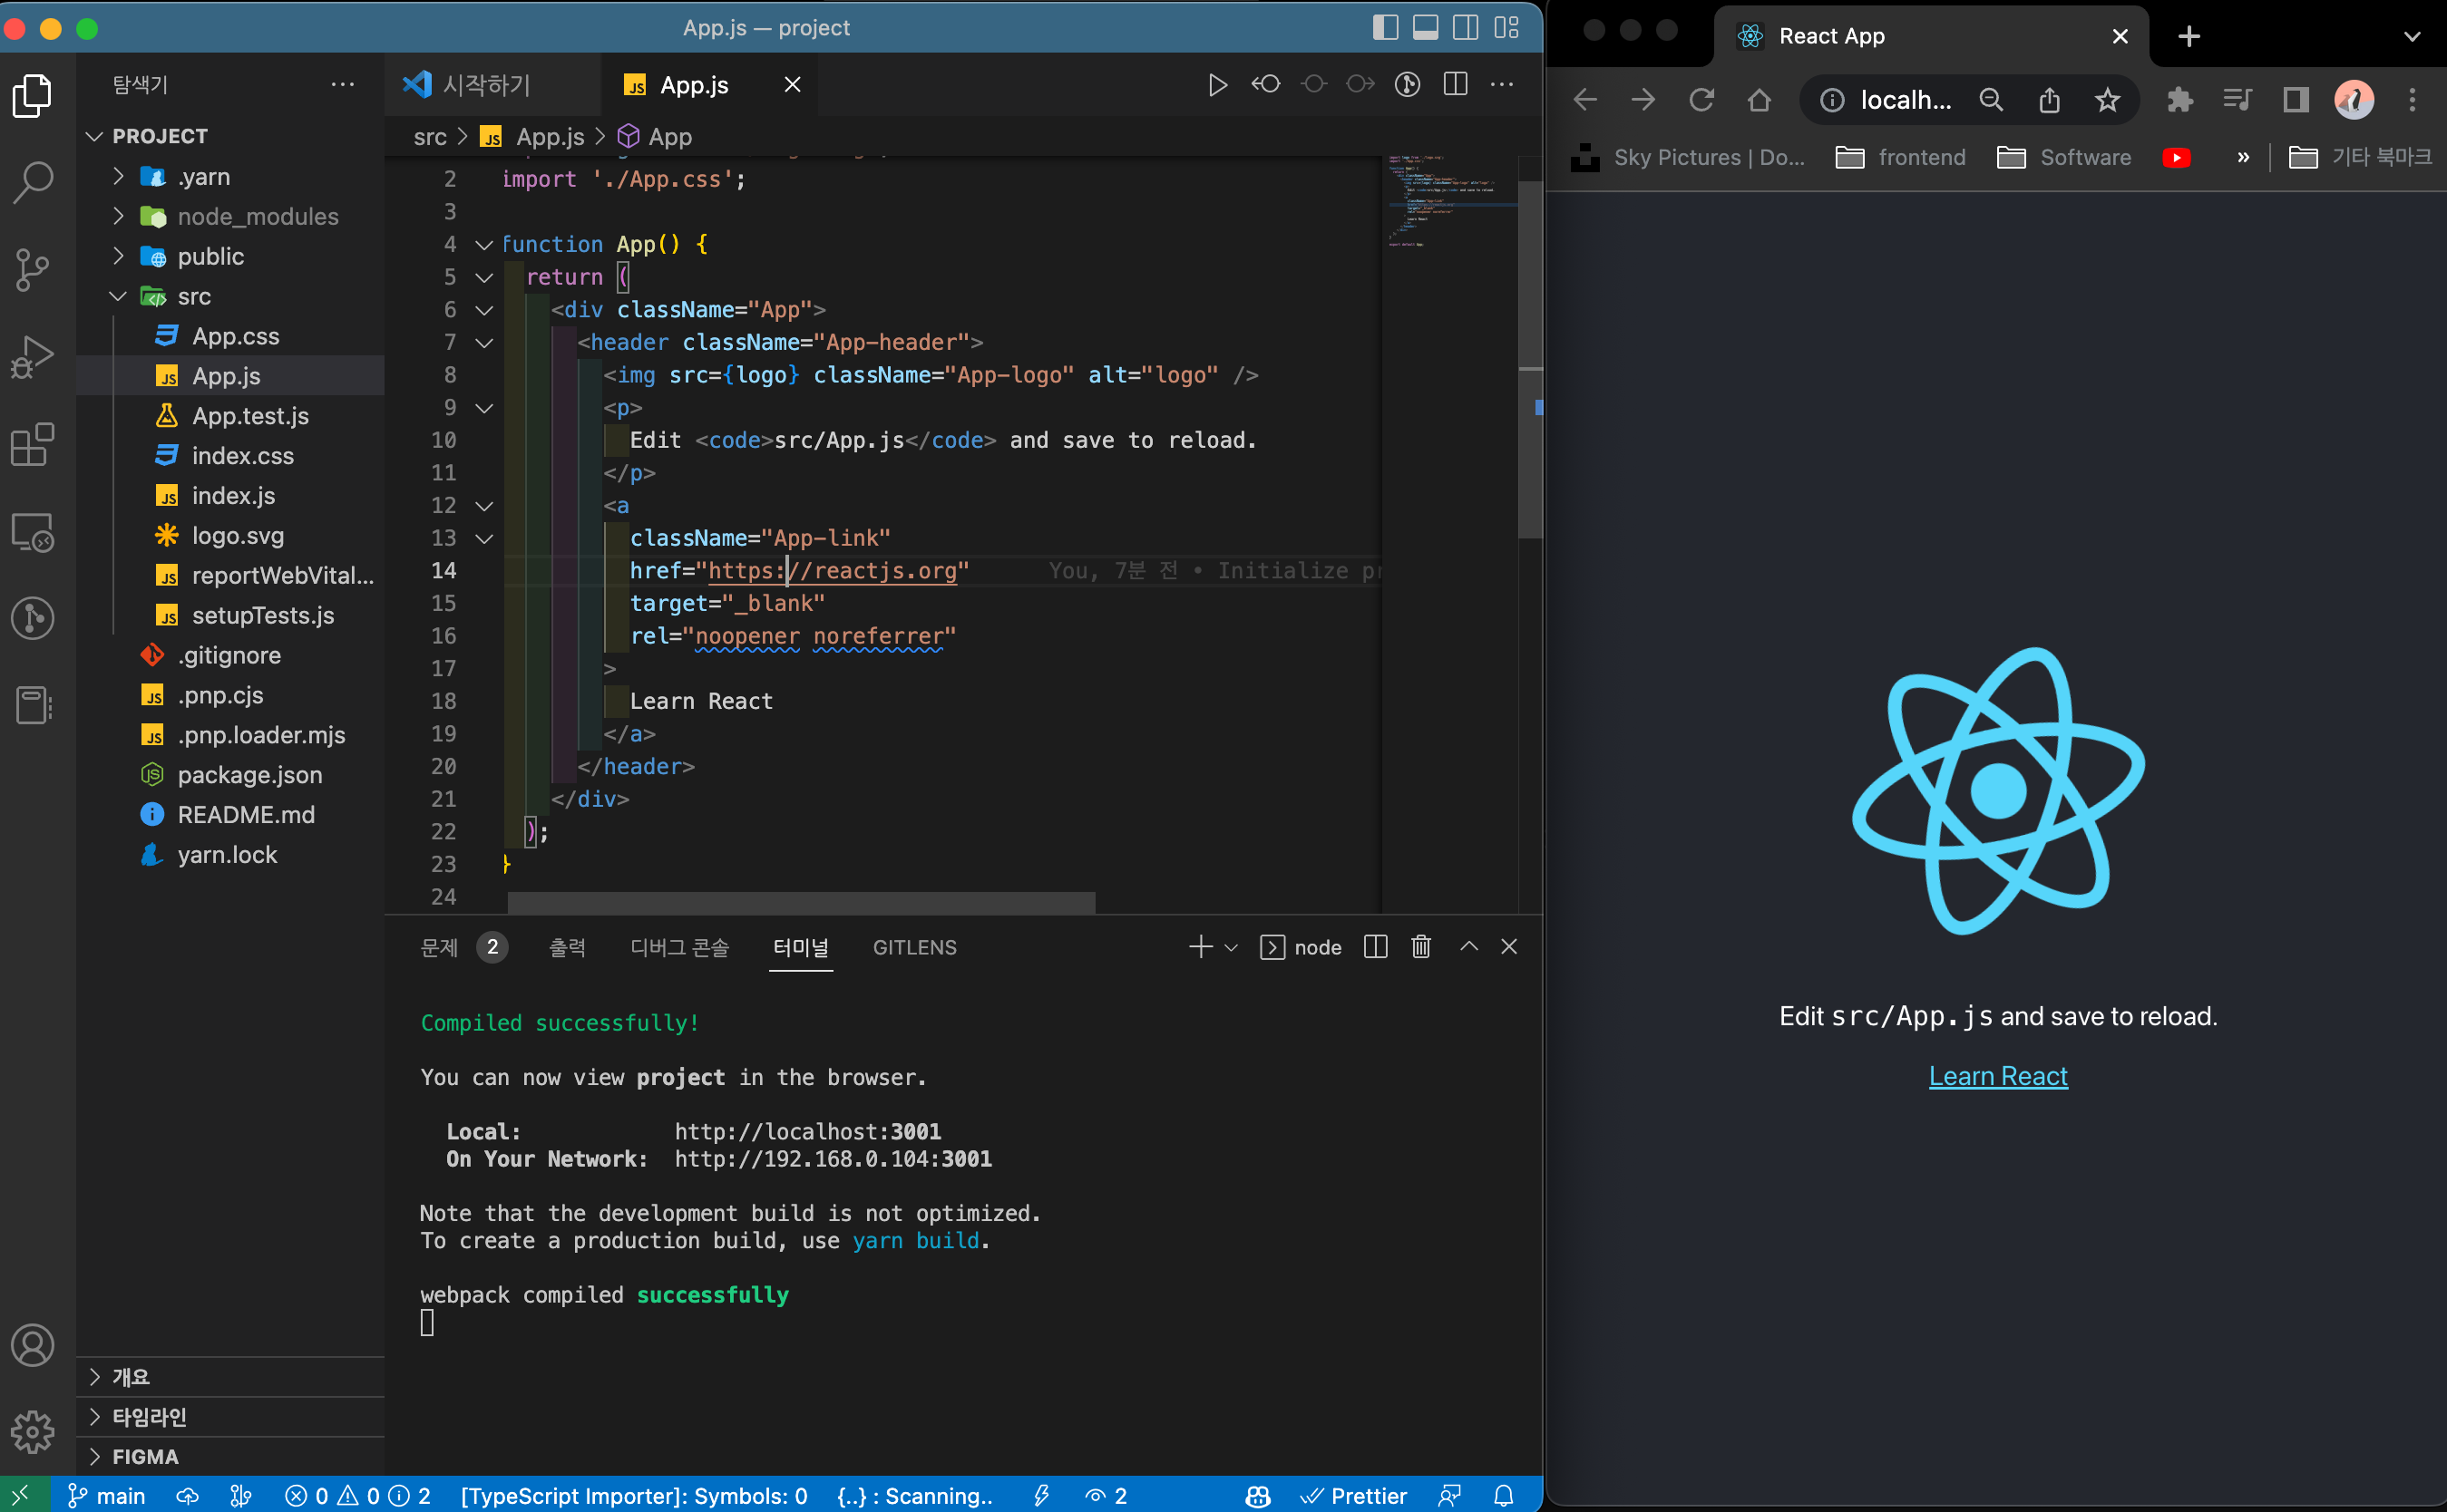Click the Learn React link in browser
The height and width of the screenshot is (1512, 2447).
[1997, 1075]
